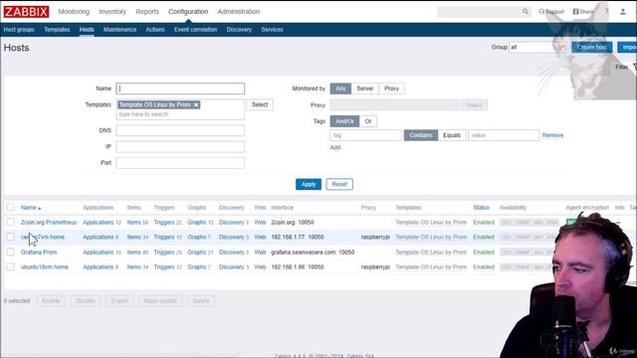
Task: Go to Services submenu
Action: (x=272, y=30)
